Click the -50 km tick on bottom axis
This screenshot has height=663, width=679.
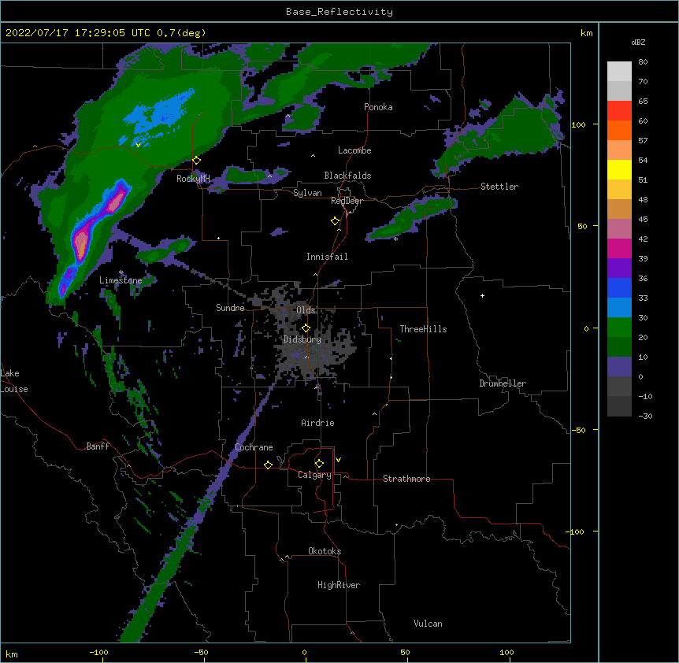(x=202, y=652)
